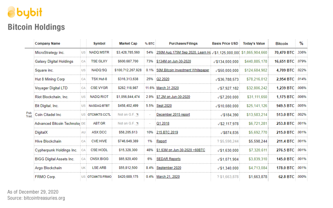Select the Today's Value column header

pos(254,44)
